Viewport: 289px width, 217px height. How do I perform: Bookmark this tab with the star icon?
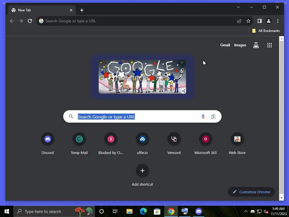pyautogui.click(x=248, y=21)
